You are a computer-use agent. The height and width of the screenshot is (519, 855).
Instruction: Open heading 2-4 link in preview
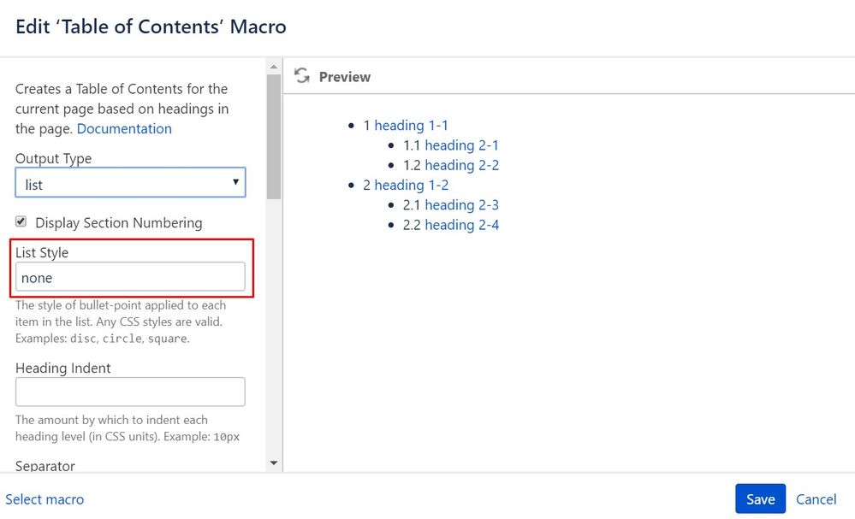pos(462,225)
